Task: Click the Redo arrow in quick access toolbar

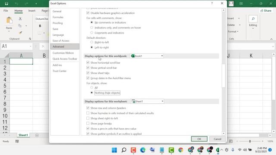Action: (x=26, y=3)
